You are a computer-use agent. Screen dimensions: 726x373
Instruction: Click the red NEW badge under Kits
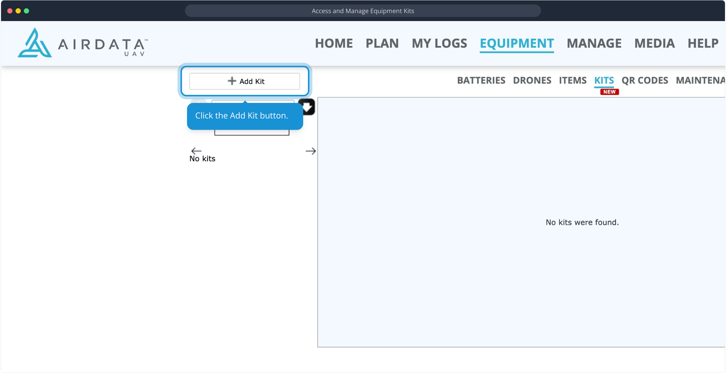point(609,92)
